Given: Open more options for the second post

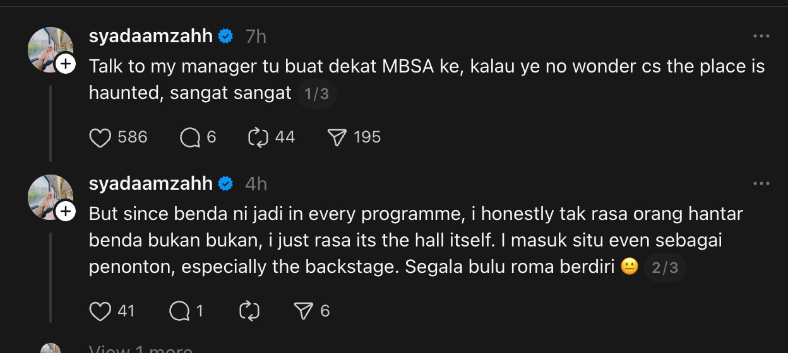Looking at the screenshot, I should point(761,184).
